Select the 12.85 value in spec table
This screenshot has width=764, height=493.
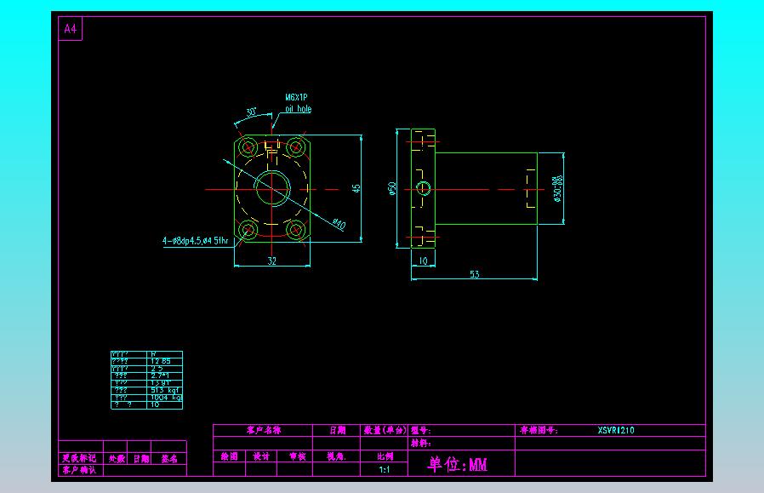click(161, 361)
